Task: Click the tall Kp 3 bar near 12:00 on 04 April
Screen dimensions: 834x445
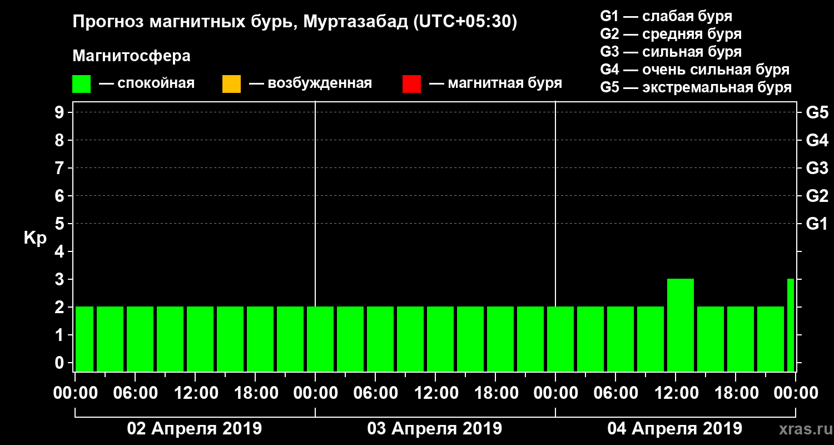Action: point(681,325)
